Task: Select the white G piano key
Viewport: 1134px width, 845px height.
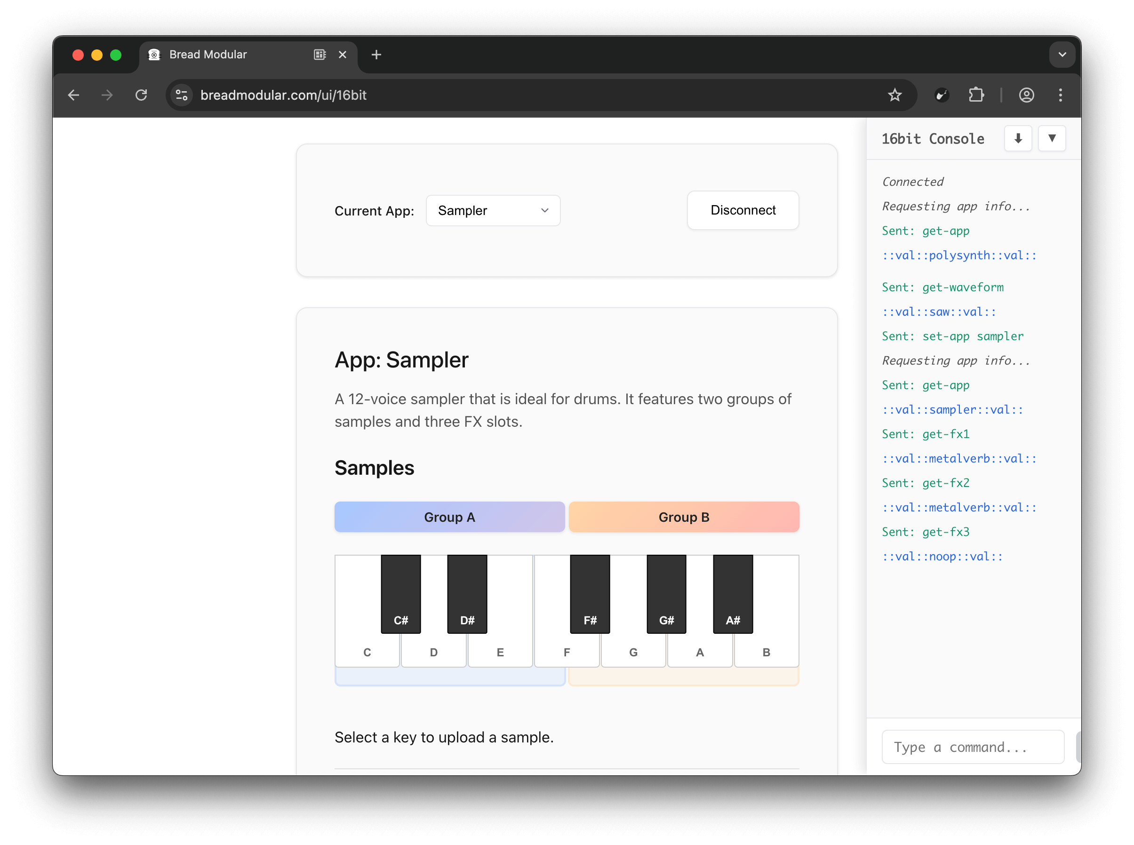Action: [633, 651]
